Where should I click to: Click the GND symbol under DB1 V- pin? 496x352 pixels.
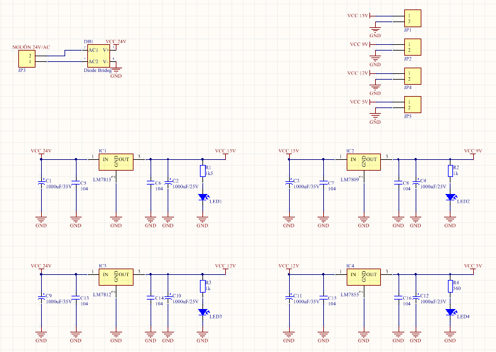coord(116,73)
